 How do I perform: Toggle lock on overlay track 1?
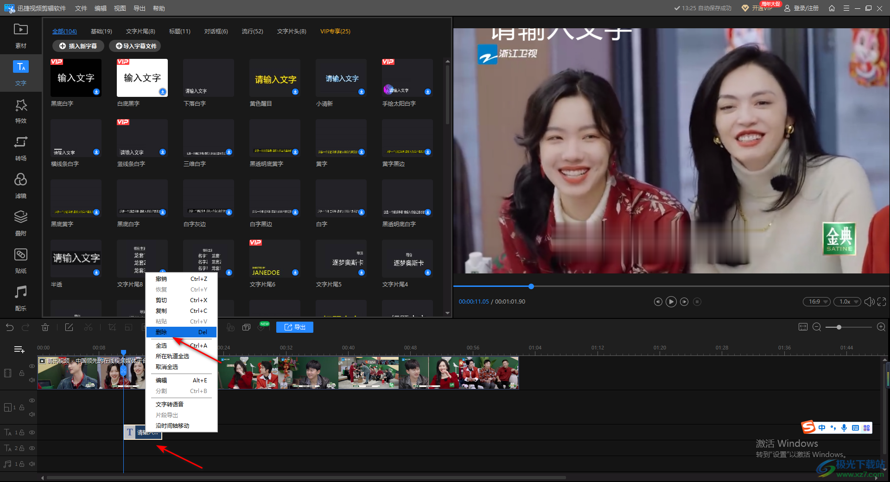tap(22, 407)
